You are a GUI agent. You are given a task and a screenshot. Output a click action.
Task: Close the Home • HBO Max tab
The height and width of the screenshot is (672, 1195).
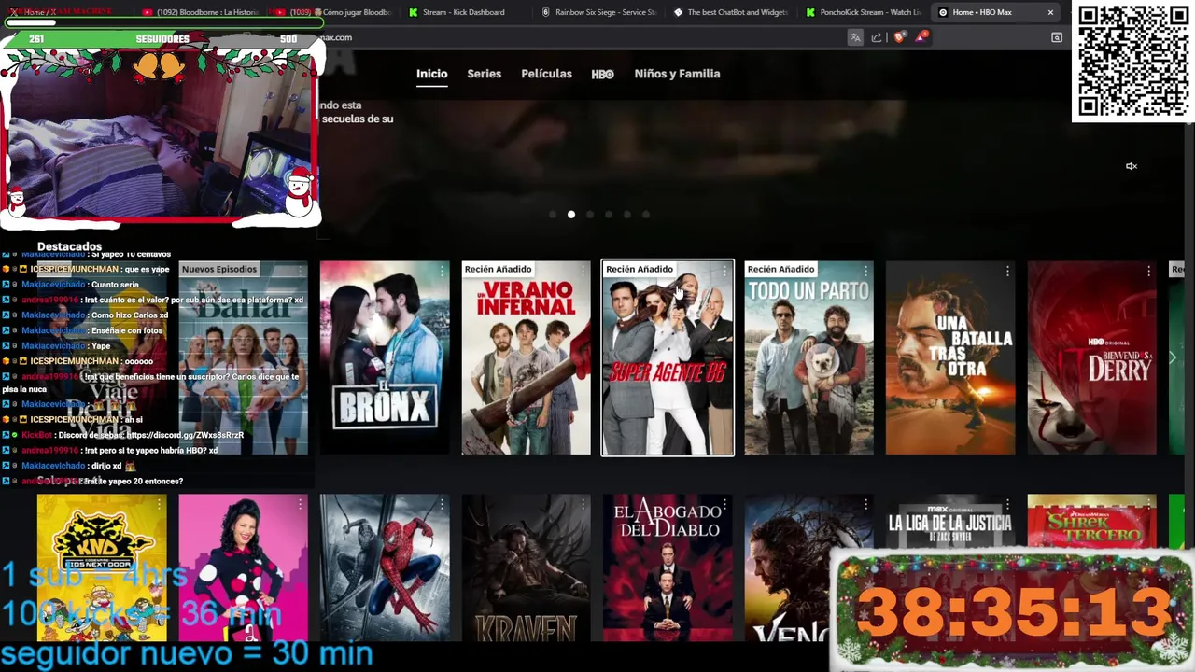tap(1050, 12)
